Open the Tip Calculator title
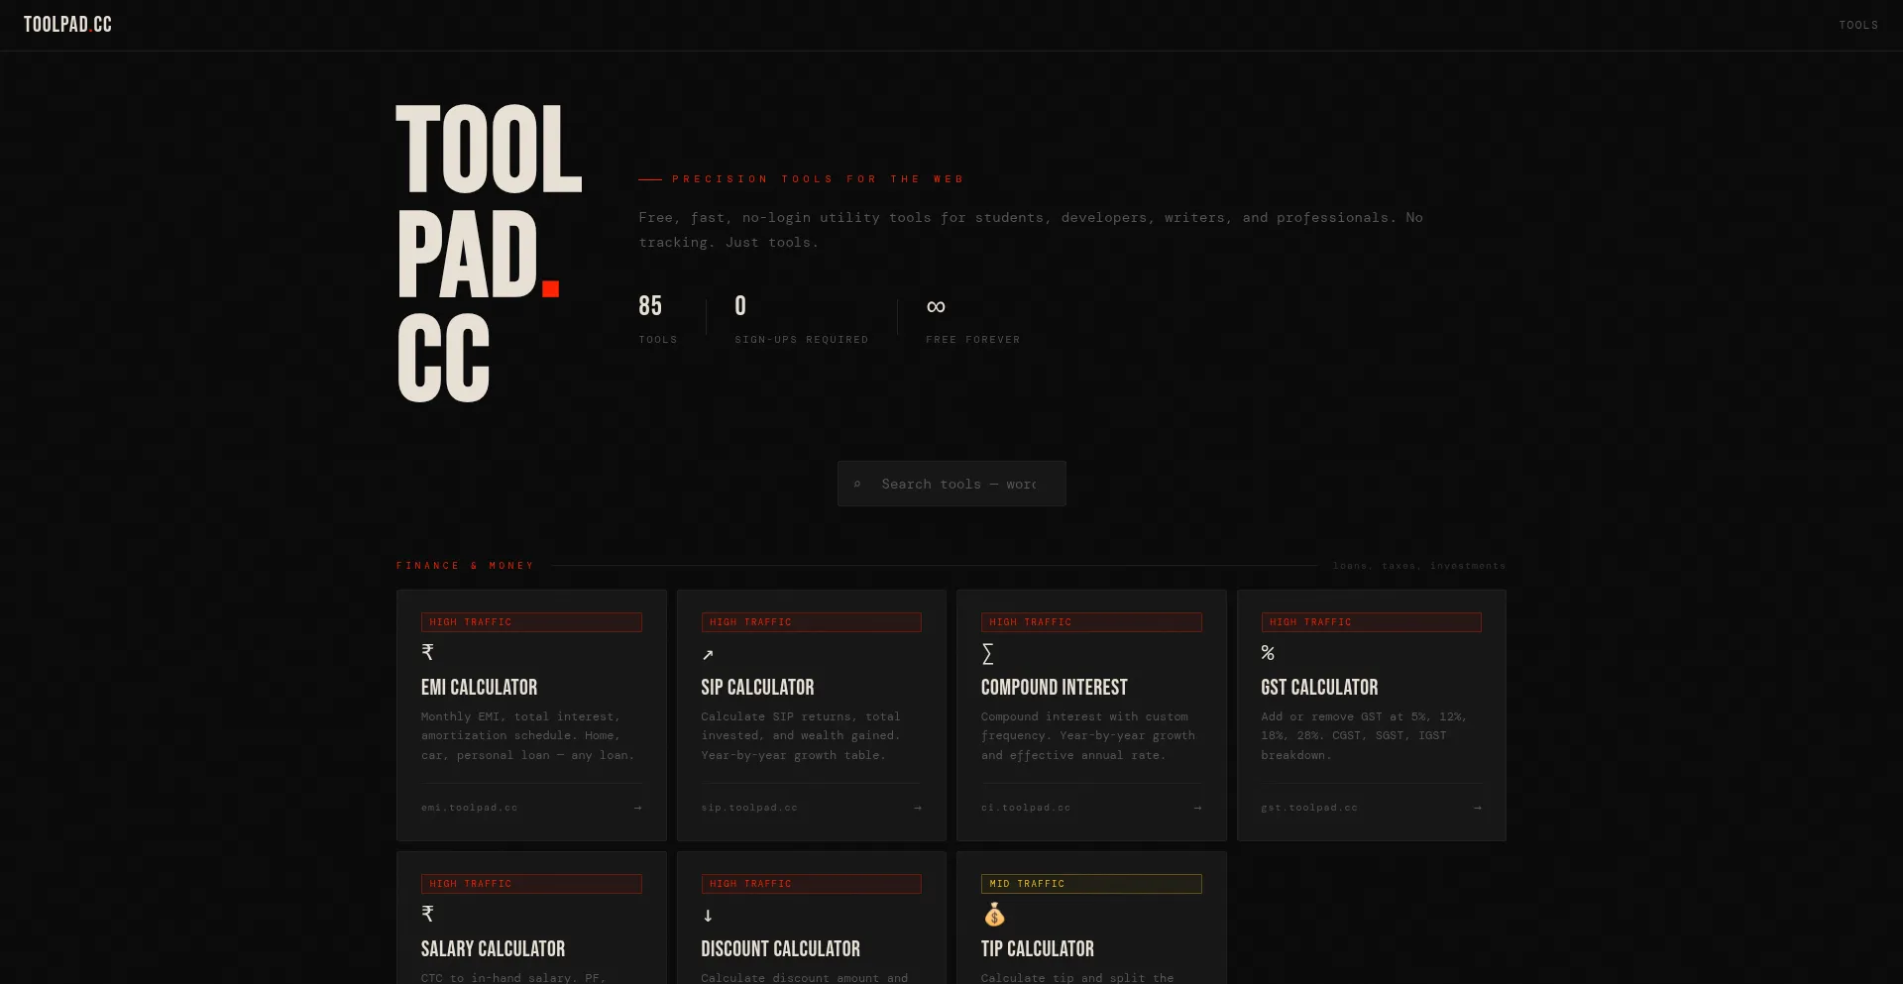The image size is (1903, 984). tap(1037, 948)
